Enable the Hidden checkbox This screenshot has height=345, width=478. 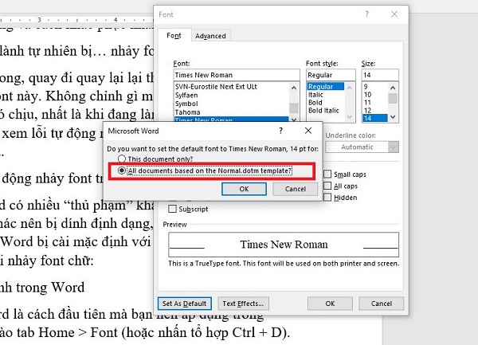pos(327,197)
